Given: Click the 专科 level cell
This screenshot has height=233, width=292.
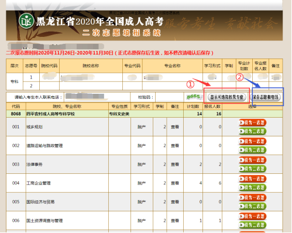Looking at the screenshot, I should tap(15, 81).
